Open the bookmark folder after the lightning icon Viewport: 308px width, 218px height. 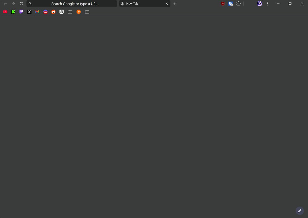click(87, 12)
